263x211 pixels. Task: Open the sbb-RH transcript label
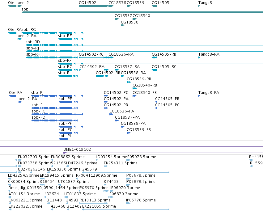pyautogui.click(x=33, y=54)
